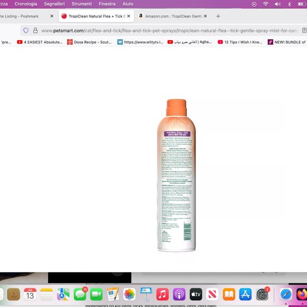Open Notes from the Dock
Viewport: 307px width, 307px height.
(x=47, y=294)
